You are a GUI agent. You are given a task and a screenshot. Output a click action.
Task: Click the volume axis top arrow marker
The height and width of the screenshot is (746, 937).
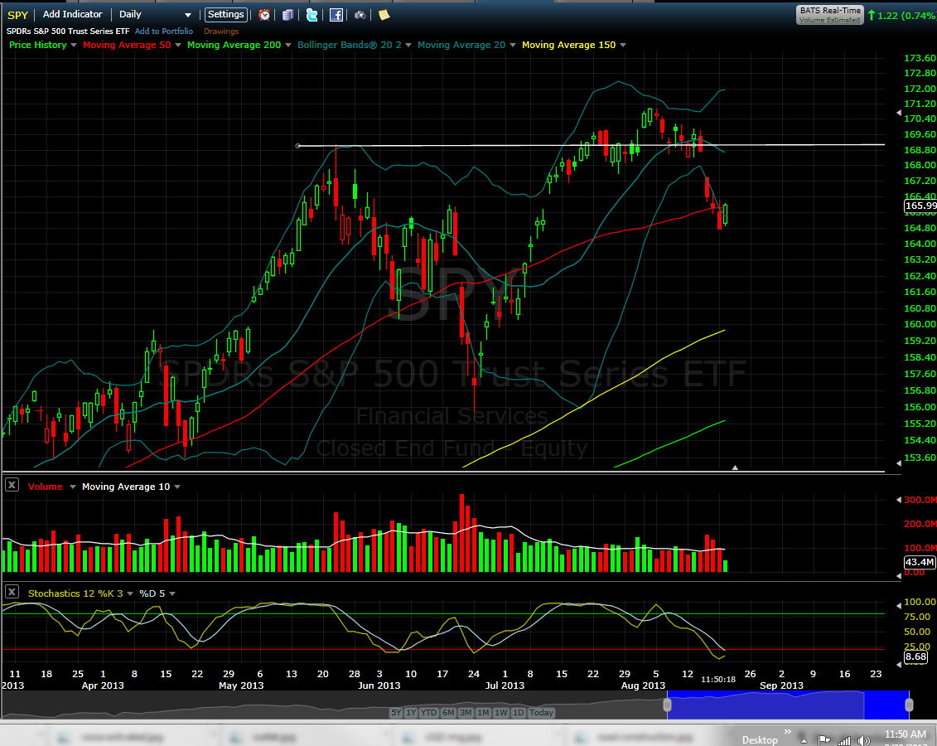899,500
